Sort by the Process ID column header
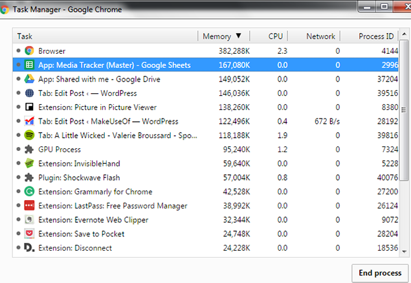Viewport: 411px width, 283px height. [x=369, y=36]
